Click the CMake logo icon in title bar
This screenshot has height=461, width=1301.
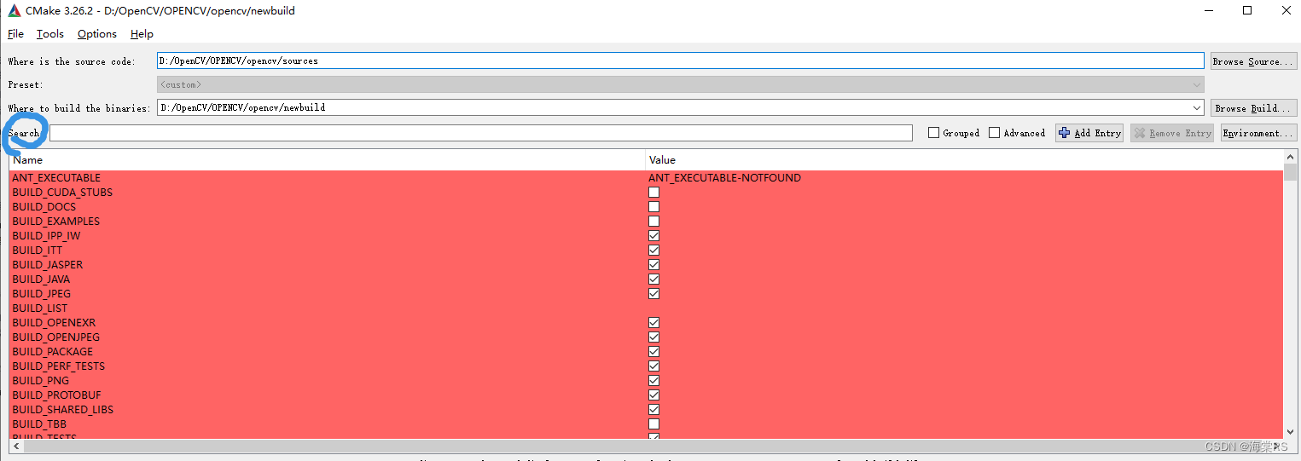click(15, 11)
